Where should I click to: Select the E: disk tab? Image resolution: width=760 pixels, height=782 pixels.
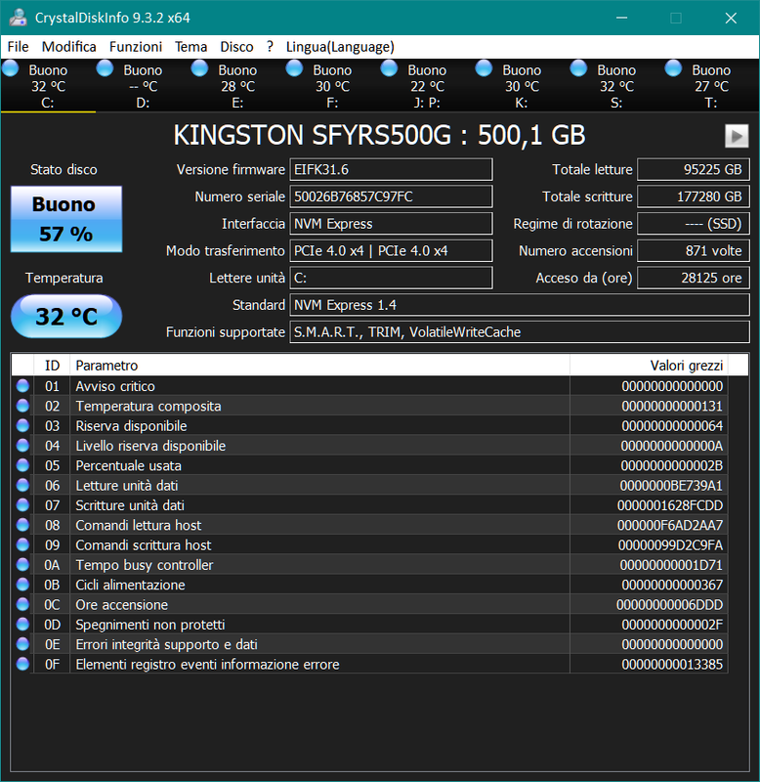click(237, 86)
